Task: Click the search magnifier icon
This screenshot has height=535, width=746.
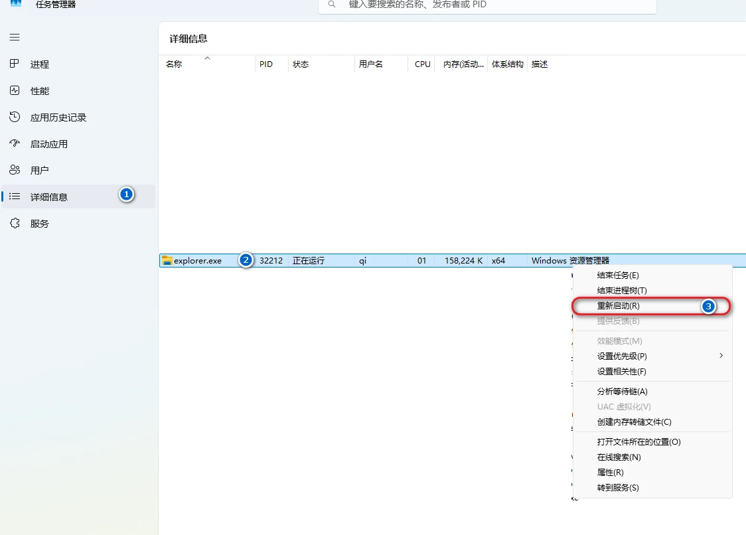Action: (332, 4)
